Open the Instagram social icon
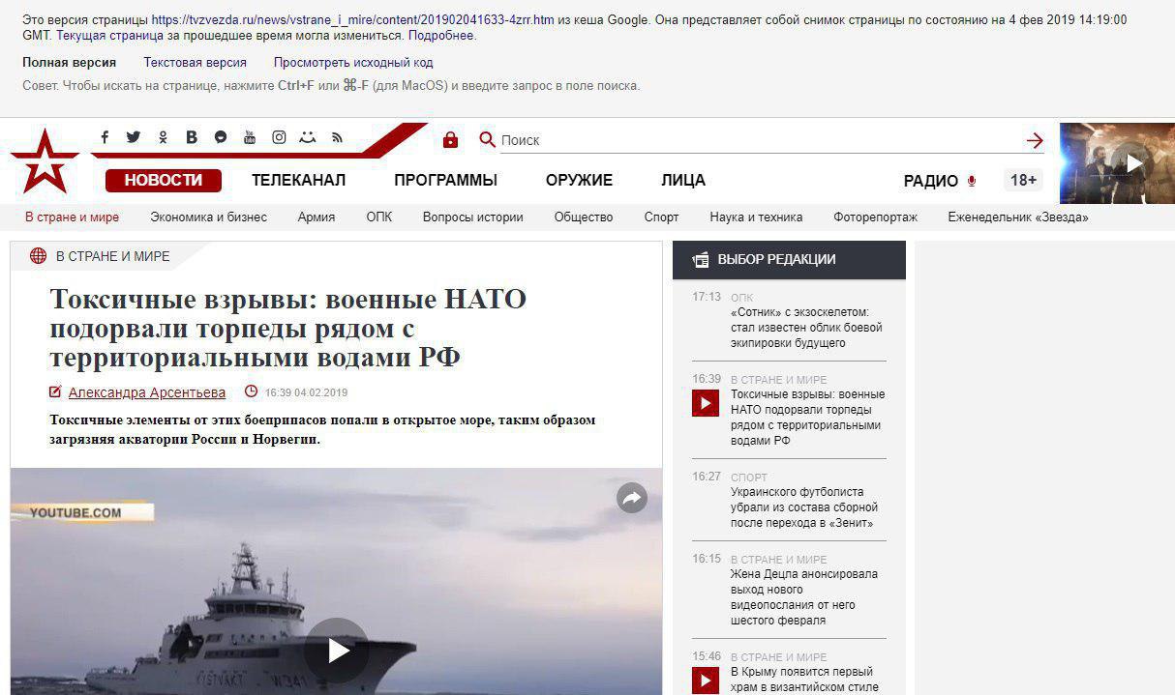Viewport: 1175px width, 695px height. [x=279, y=137]
